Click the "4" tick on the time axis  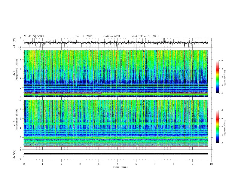pos(99,164)
